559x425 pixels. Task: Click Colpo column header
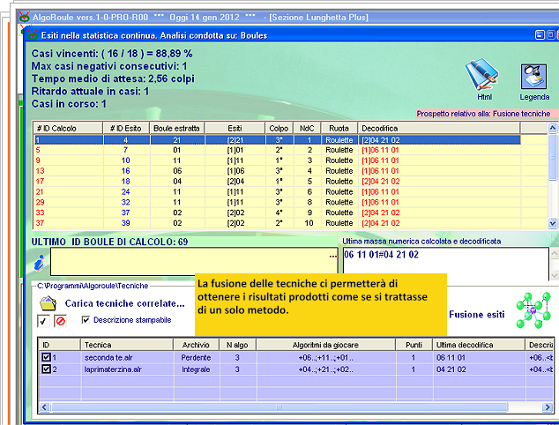[279, 128]
